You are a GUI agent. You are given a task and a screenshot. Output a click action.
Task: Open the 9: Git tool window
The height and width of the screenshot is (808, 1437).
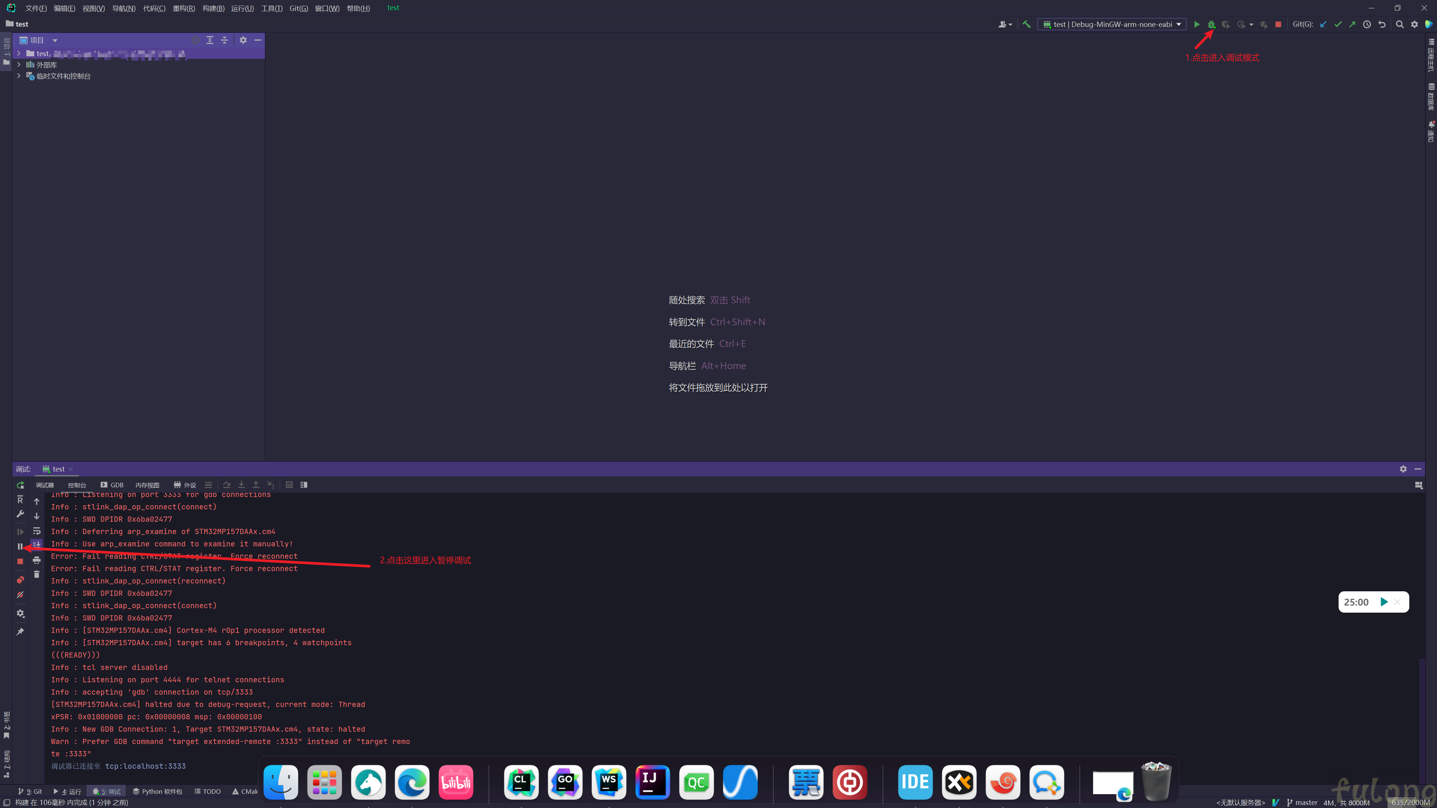30,791
